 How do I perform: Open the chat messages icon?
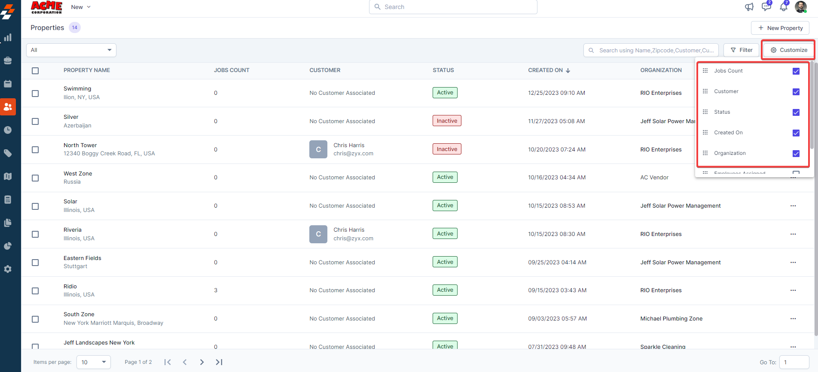click(x=766, y=7)
